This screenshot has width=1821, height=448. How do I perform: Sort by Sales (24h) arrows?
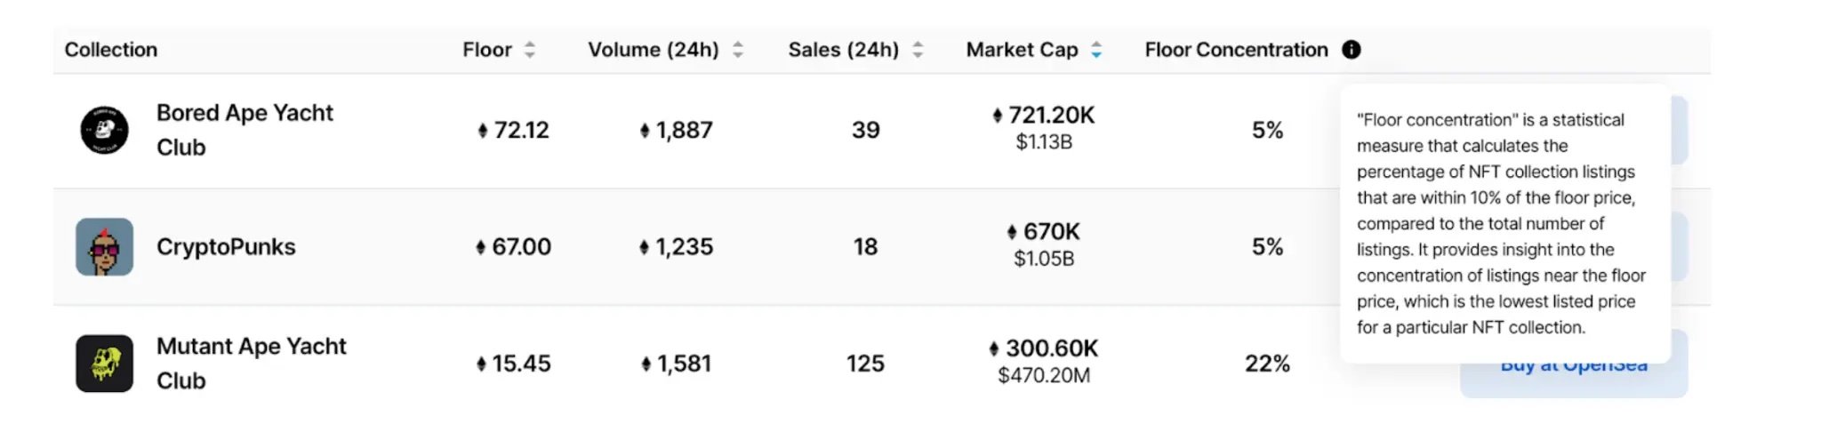[918, 50]
